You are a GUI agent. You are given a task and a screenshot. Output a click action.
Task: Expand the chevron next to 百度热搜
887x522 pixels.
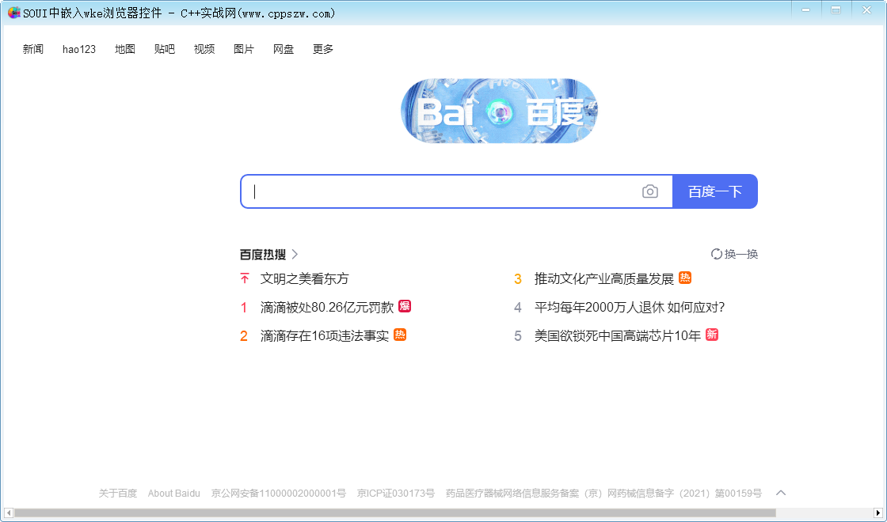(x=295, y=254)
